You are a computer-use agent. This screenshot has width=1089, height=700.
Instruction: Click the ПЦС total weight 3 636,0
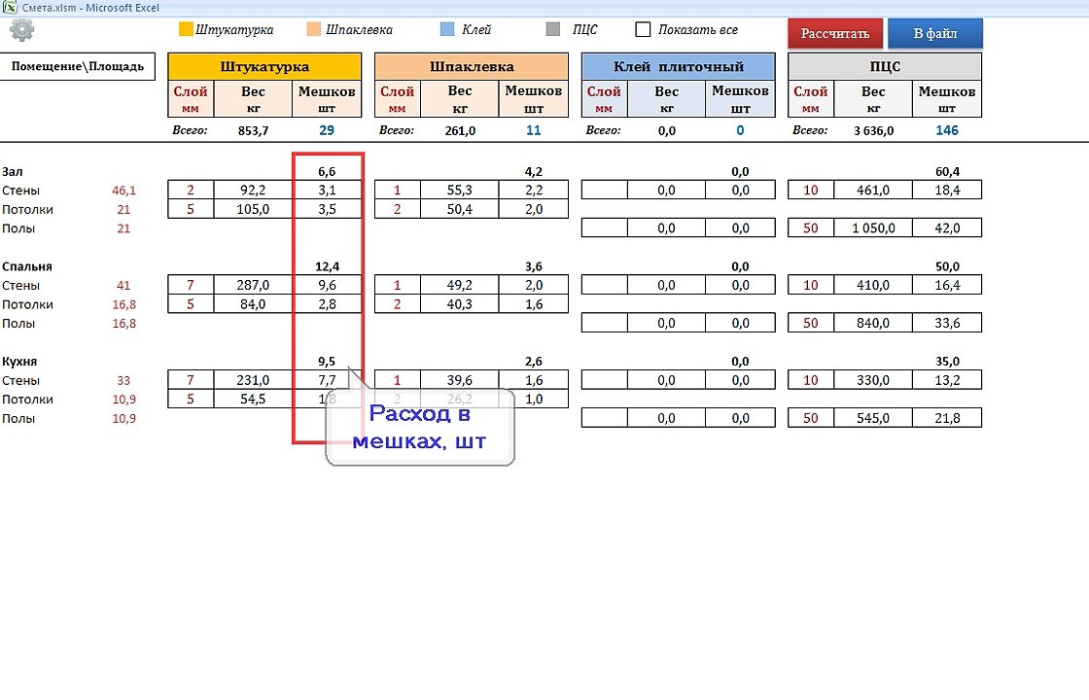[x=874, y=130]
